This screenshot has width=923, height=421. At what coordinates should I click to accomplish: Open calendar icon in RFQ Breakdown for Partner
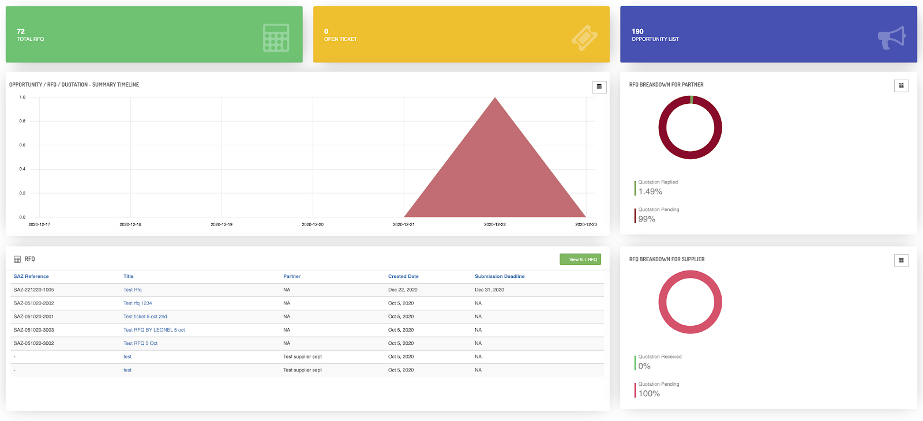point(901,86)
